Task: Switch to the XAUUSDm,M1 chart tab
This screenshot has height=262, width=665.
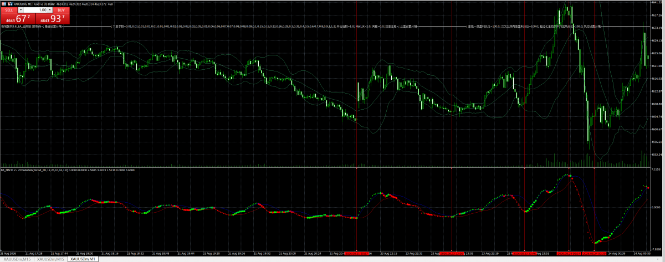Action: pos(83,259)
